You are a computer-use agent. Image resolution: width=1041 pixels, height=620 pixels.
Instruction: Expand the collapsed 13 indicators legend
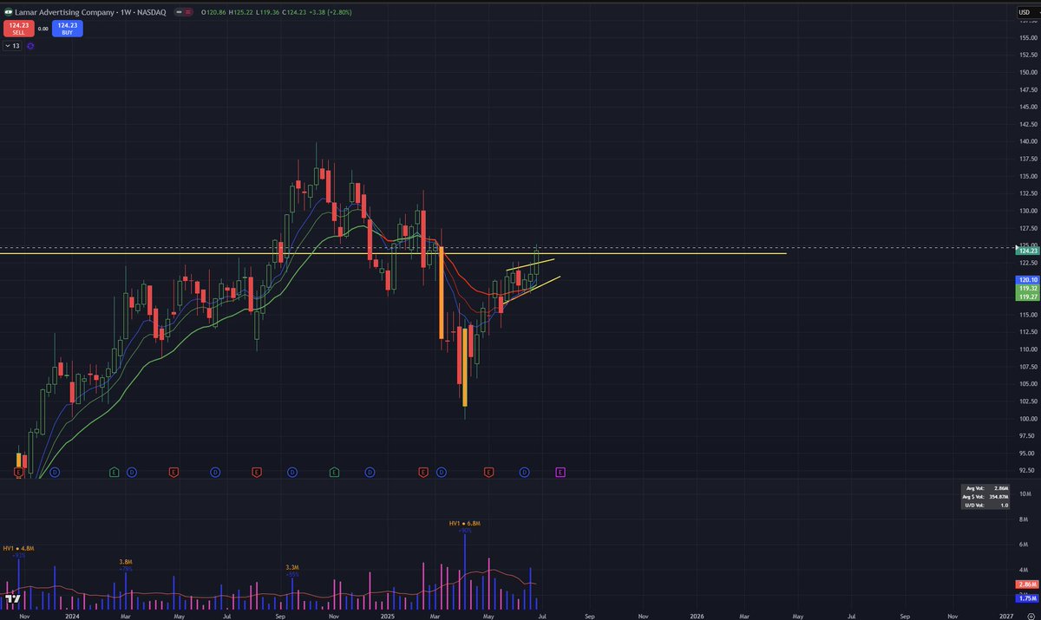12,45
